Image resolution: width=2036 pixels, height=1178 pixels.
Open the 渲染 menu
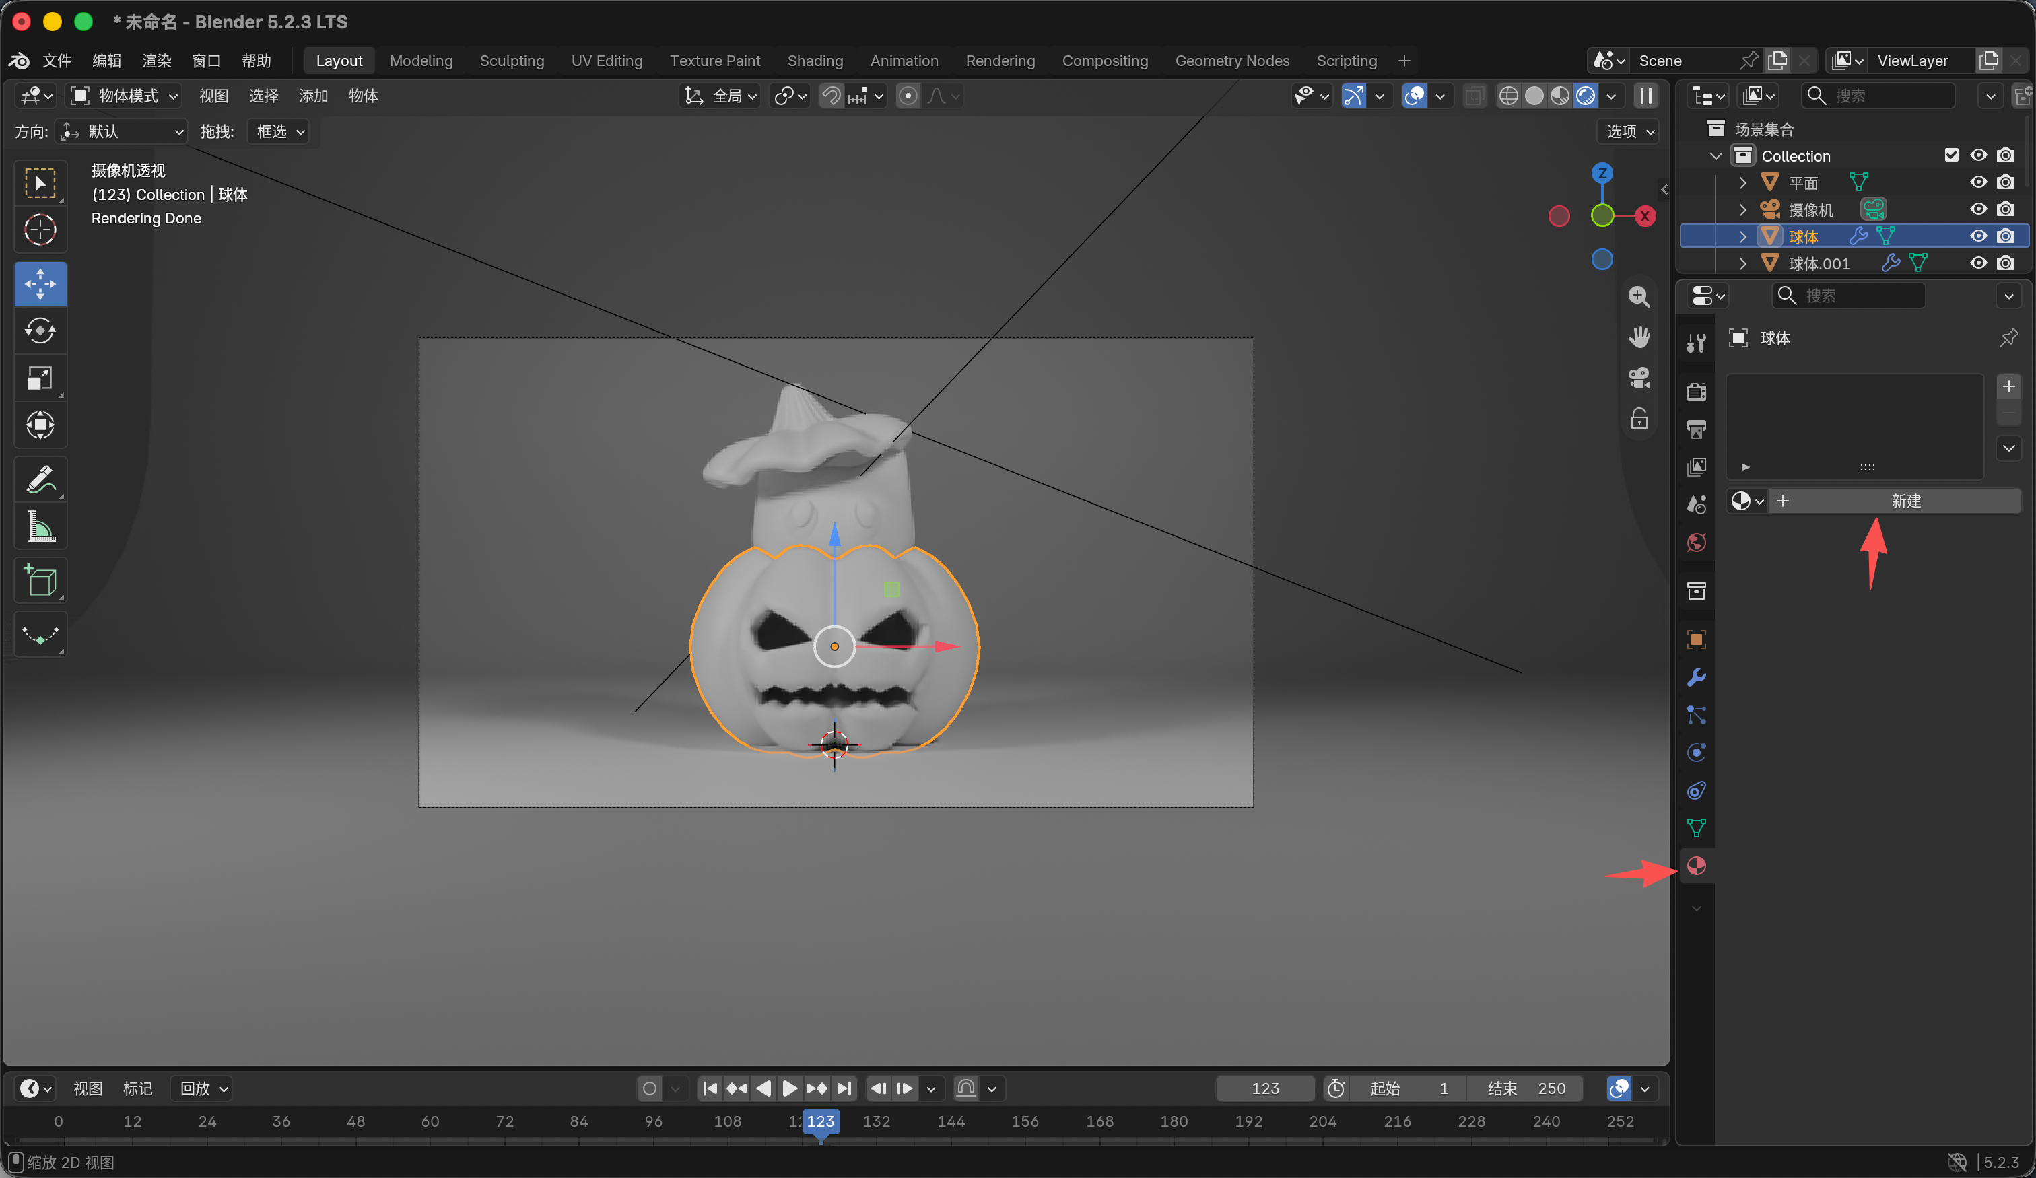pos(157,61)
